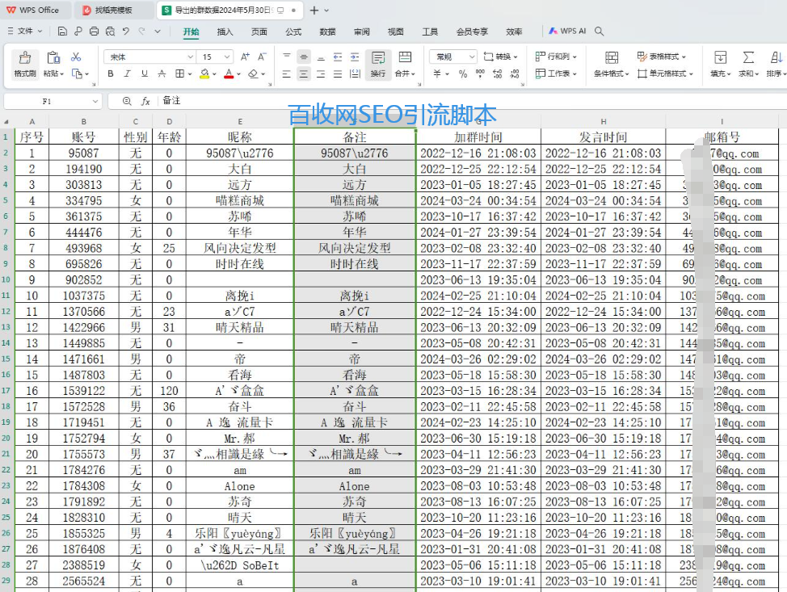Open the font name dropdown (宋体)

pyautogui.click(x=191, y=57)
